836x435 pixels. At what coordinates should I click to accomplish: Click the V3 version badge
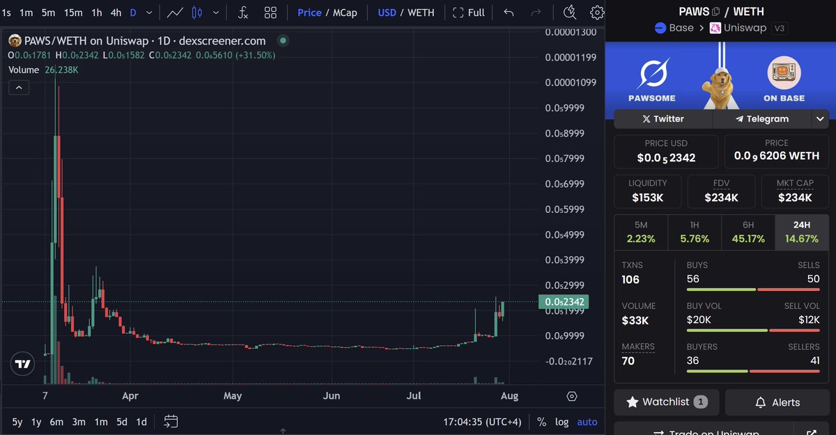click(x=779, y=29)
